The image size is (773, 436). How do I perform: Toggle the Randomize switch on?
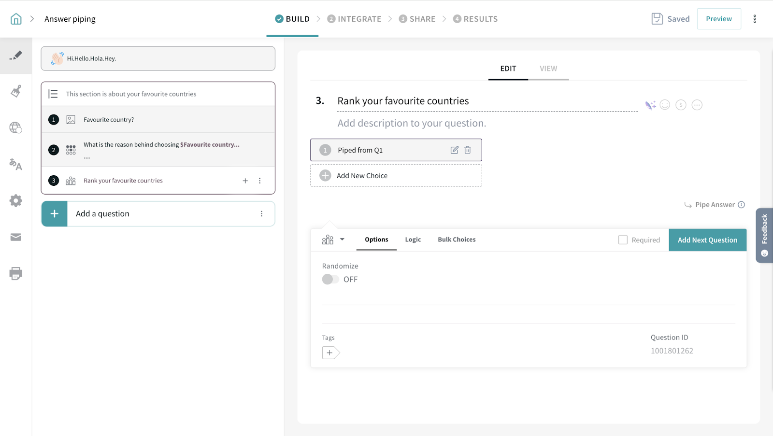330,280
